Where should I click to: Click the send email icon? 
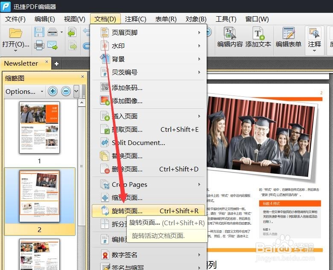pyautogui.click(x=53, y=45)
